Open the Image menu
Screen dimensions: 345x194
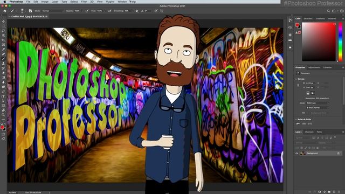pos(45,2)
